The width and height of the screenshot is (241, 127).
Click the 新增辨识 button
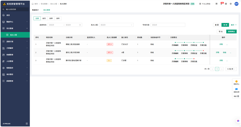point(231,32)
